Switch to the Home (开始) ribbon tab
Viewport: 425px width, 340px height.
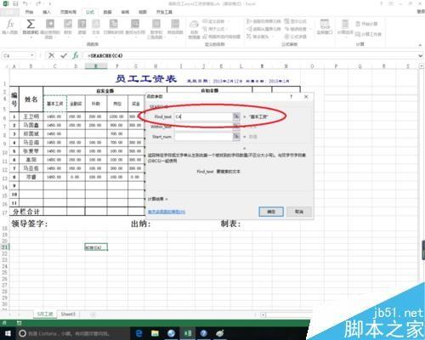pos(29,12)
